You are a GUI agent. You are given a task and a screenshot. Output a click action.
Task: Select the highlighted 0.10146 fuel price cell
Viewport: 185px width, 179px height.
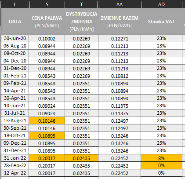point(47,121)
